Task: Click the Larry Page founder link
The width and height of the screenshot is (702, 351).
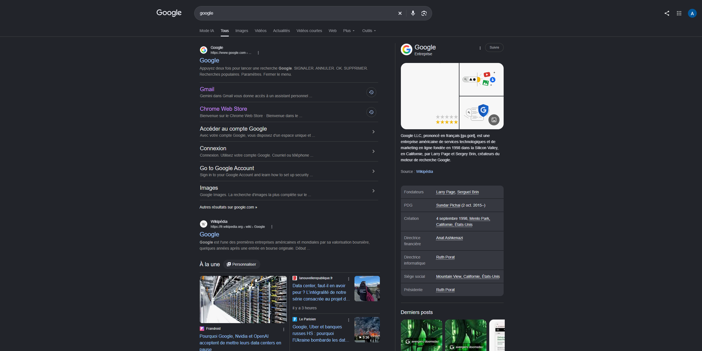Action: click(445, 192)
